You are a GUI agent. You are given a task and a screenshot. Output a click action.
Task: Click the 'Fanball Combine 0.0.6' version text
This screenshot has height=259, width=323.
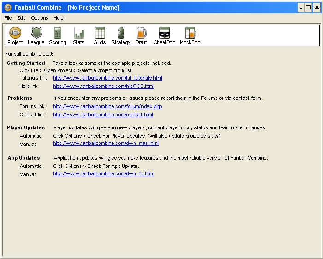point(29,54)
